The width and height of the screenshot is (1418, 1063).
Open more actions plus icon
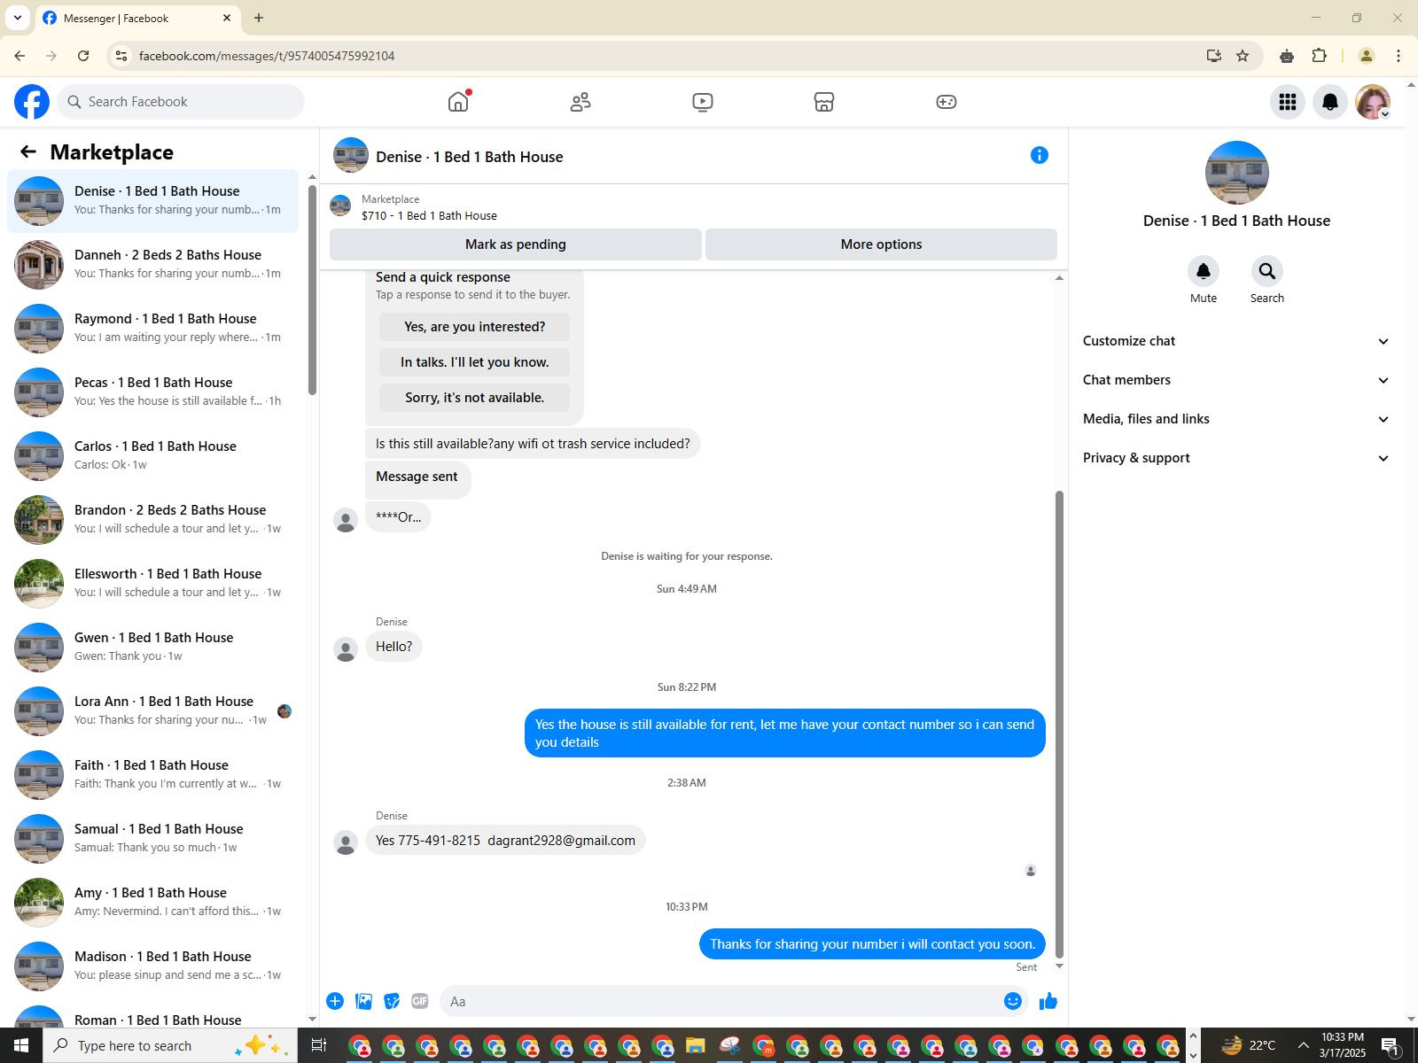pyautogui.click(x=335, y=1001)
